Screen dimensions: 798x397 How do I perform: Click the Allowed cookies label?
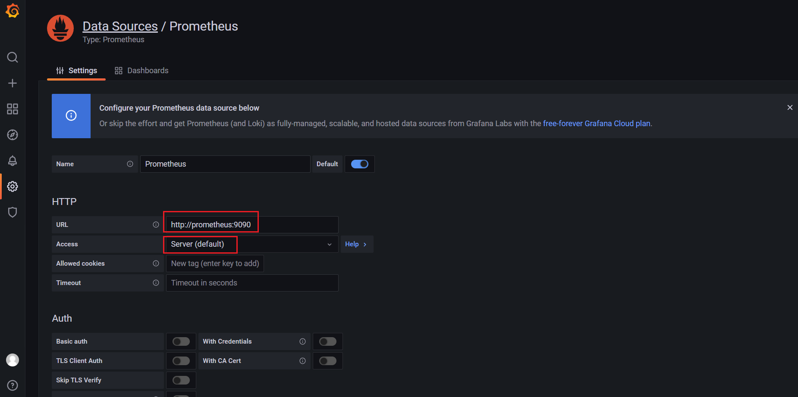(80, 264)
